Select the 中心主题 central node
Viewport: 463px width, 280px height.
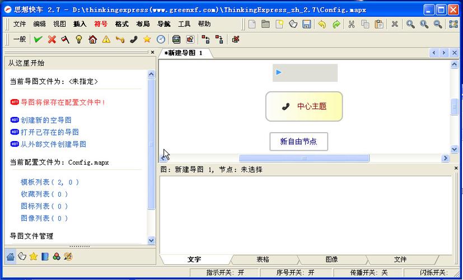(304, 106)
